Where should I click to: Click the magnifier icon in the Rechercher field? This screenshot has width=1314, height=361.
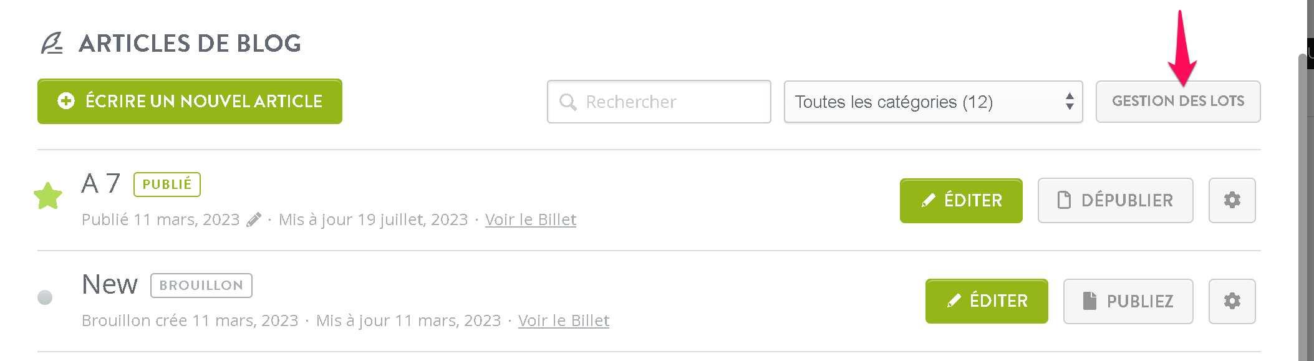click(x=568, y=102)
